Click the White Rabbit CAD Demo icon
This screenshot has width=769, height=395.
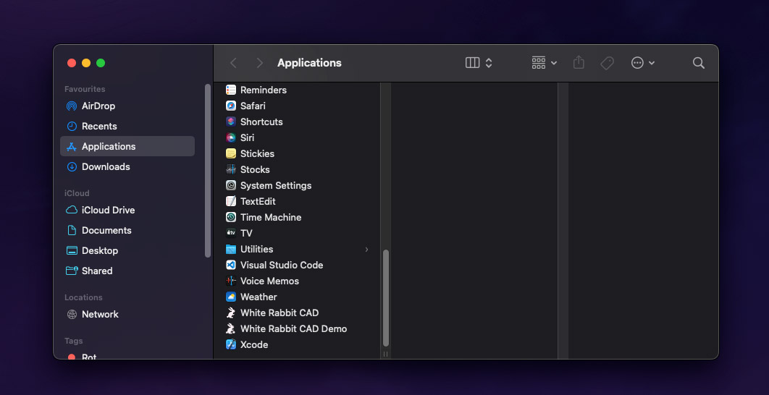point(230,329)
